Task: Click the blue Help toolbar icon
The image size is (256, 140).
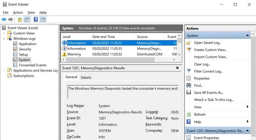Action: pyautogui.click(x=36, y=19)
